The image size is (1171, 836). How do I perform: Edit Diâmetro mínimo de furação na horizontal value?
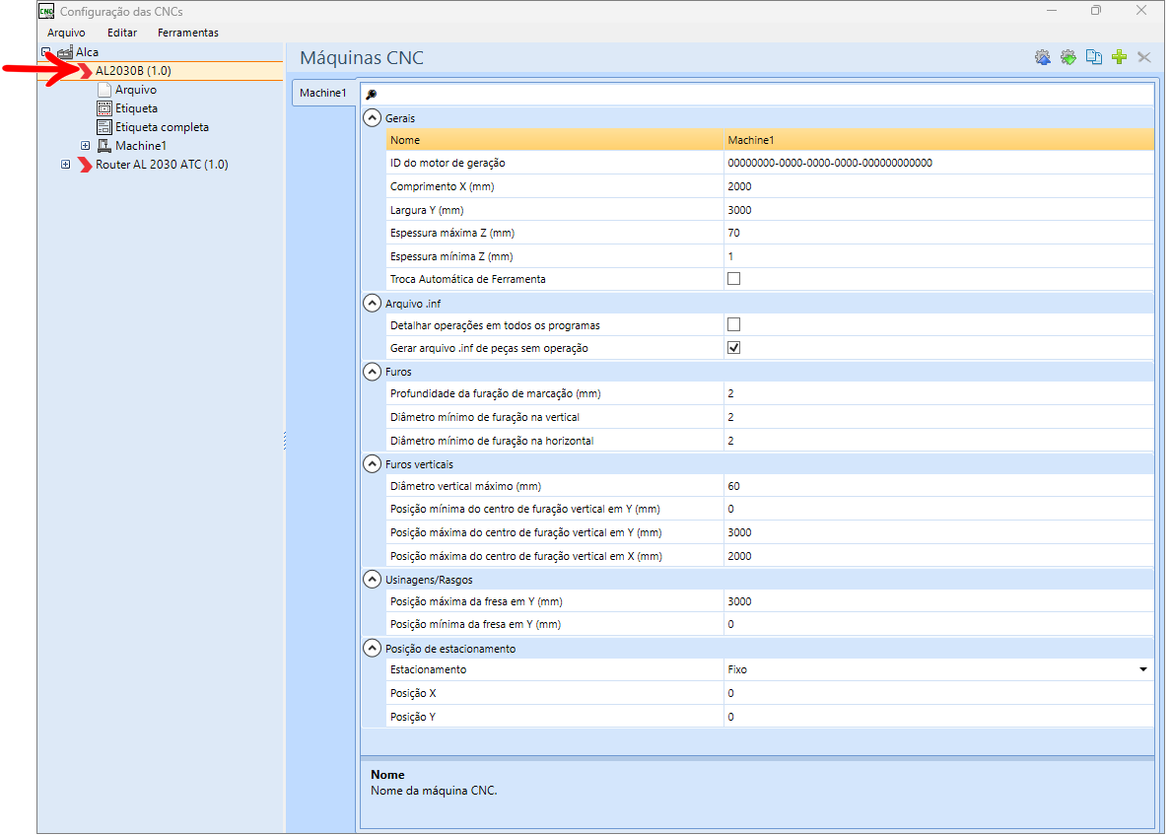(x=938, y=441)
